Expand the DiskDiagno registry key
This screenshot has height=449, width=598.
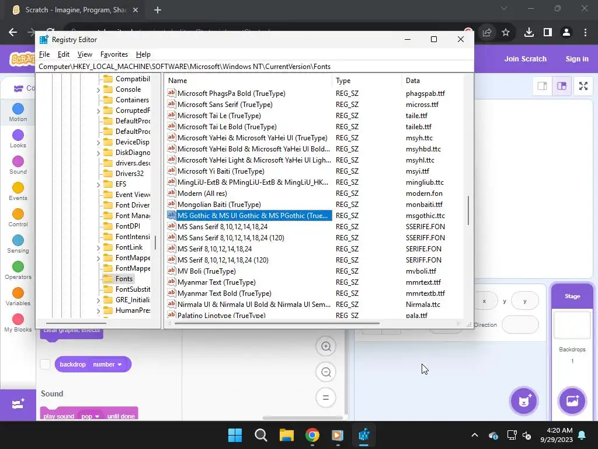point(98,153)
